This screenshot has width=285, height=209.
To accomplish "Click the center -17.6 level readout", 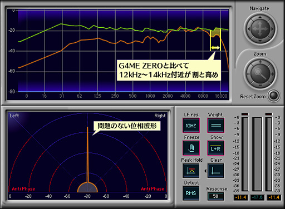I will tap(257, 197).
